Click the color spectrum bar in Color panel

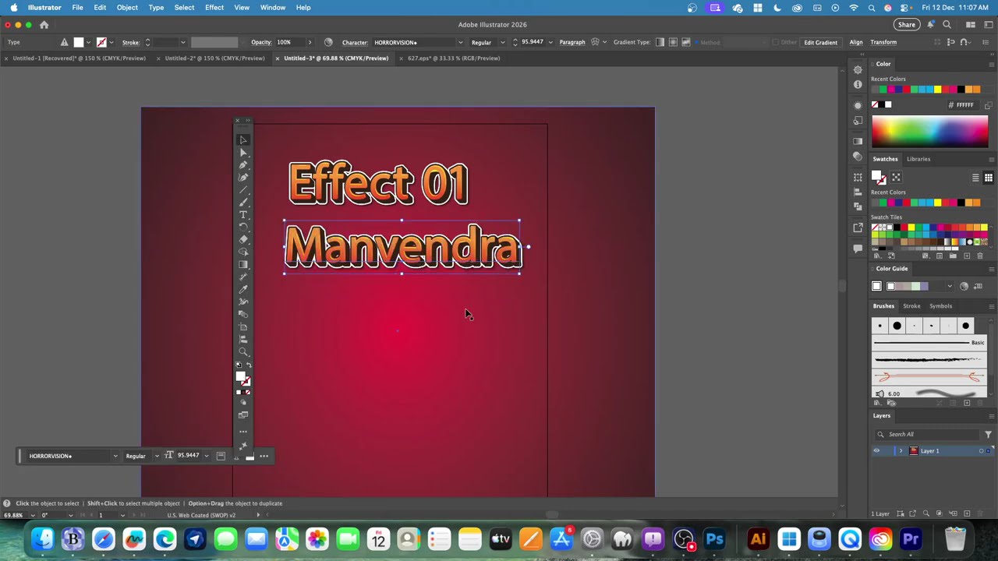pos(929,132)
